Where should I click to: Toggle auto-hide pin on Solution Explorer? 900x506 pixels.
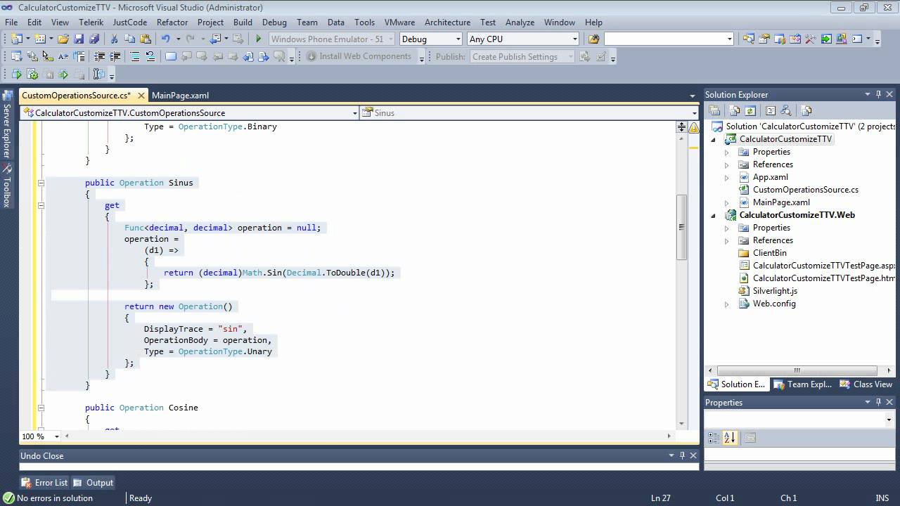(x=878, y=95)
